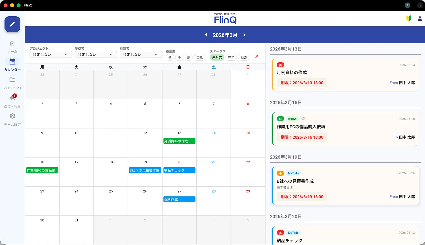Click the pencil compose button in the sidebar
The width and height of the screenshot is (425, 245).
pyautogui.click(x=12, y=24)
